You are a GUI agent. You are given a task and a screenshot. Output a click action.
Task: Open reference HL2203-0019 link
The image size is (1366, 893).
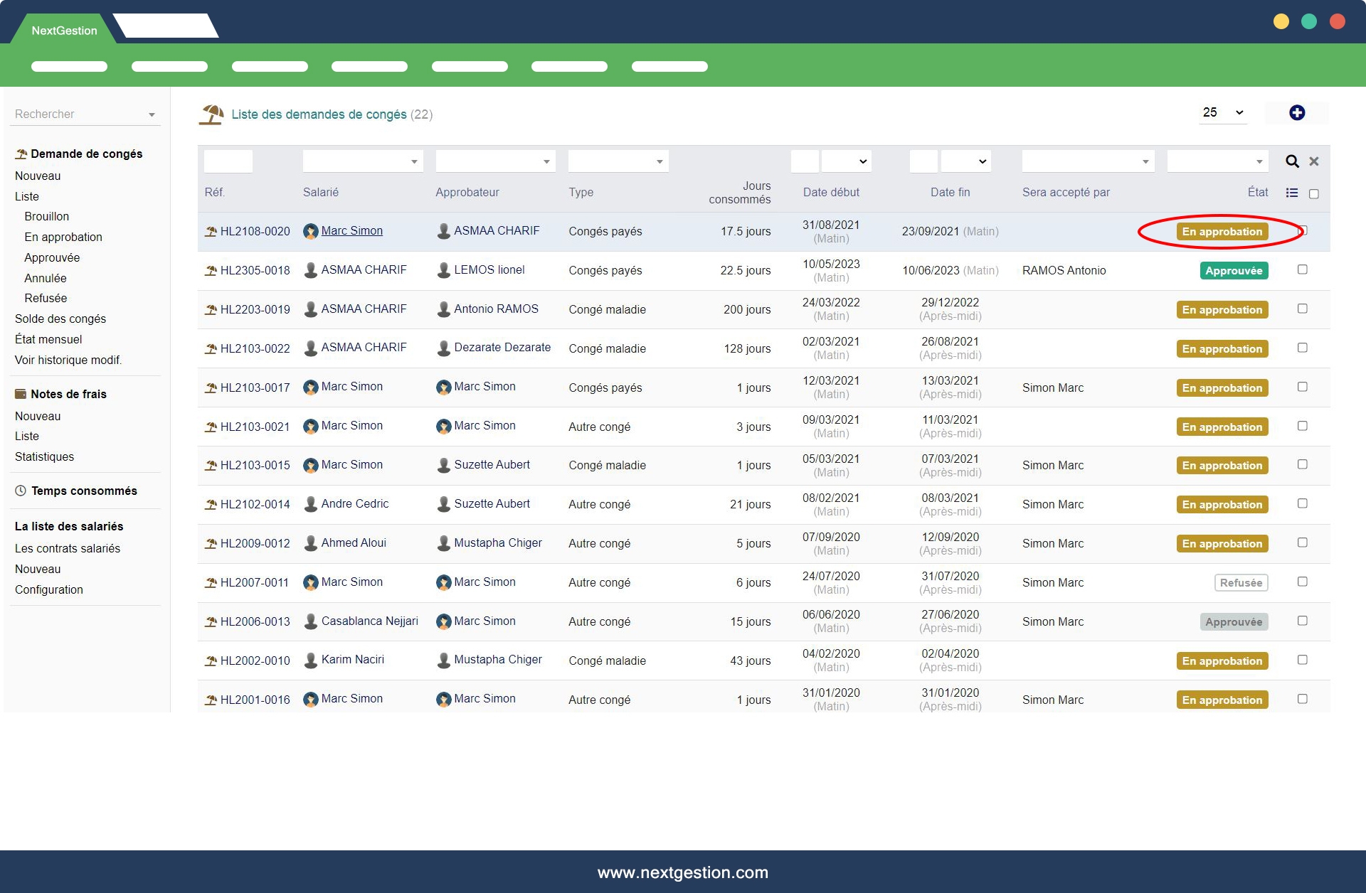pos(255,309)
